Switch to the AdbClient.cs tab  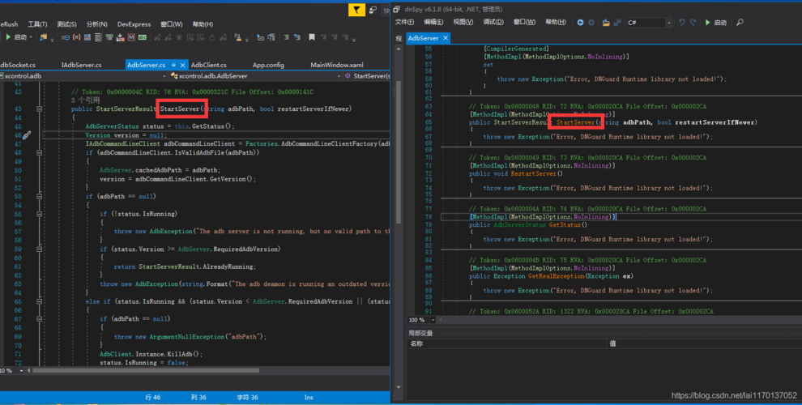click(x=209, y=65)
